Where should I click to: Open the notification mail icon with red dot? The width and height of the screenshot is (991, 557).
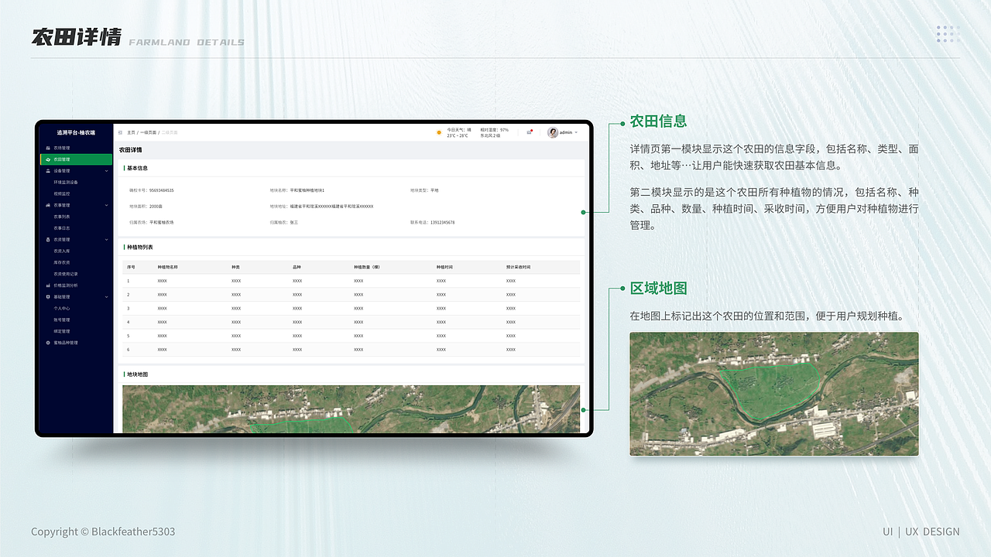click(x=530, y=132)
